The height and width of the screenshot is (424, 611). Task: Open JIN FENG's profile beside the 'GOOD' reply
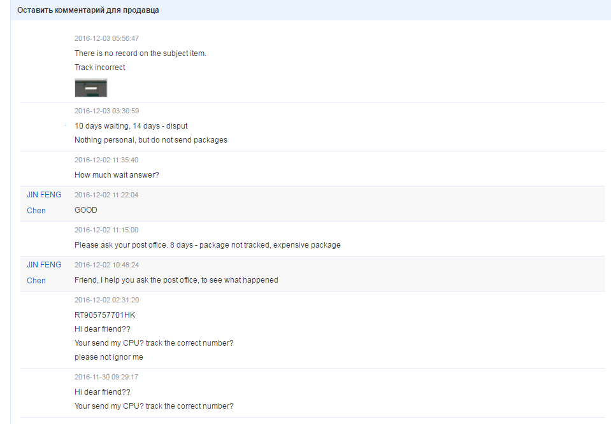tap(44, 195)
